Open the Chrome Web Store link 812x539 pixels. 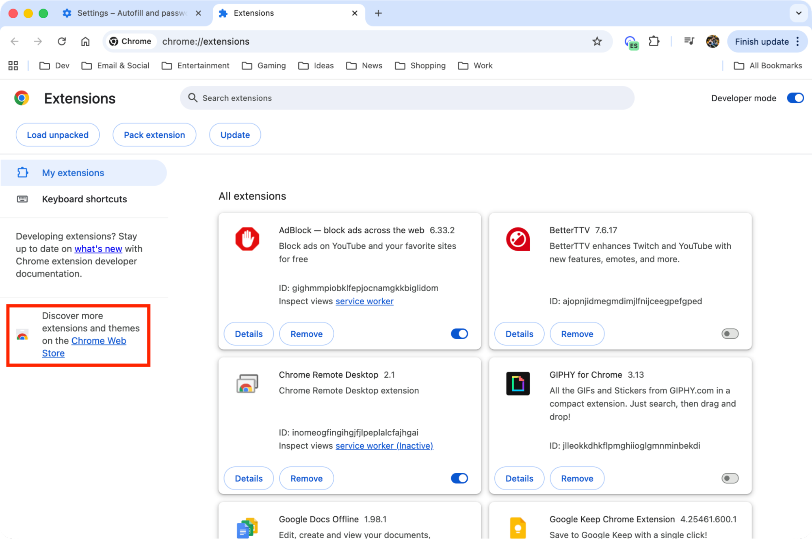[x=98, y=340]
